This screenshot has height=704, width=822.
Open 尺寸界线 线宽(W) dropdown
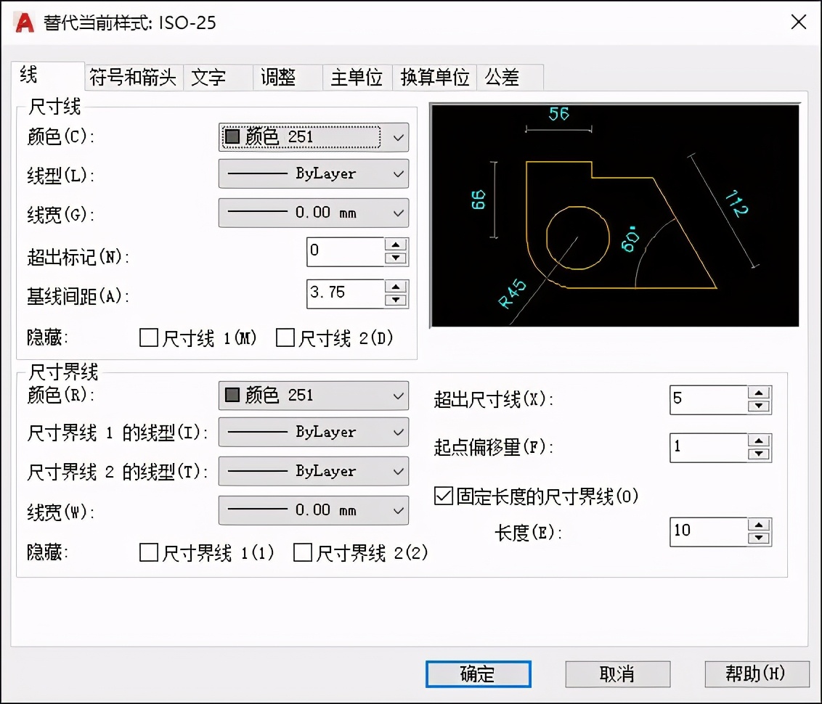coord(314,510)
